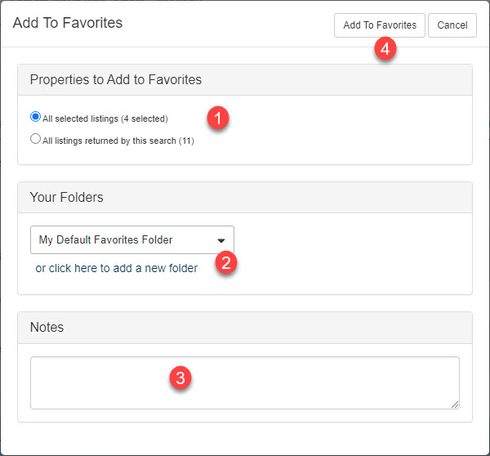
Task: Click the dropdown arrow caret in folder selector
Action: click(x=221, y=240)
